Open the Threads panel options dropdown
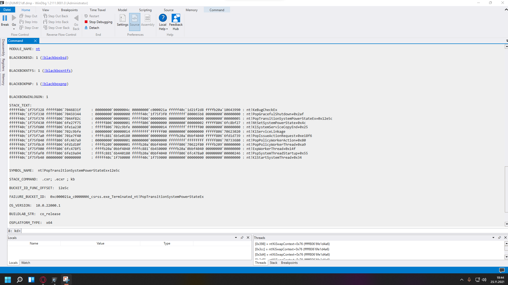This screenshot has width=508, height=285. (x=493, y=238)
